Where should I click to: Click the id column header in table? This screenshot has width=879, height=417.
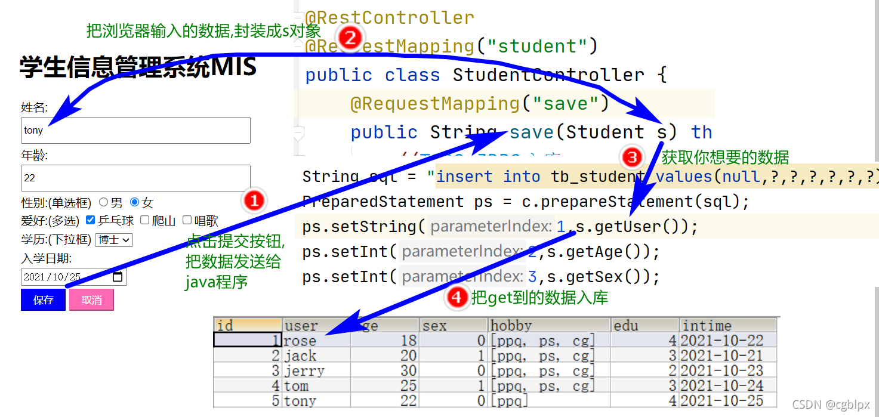coord(248,325)
